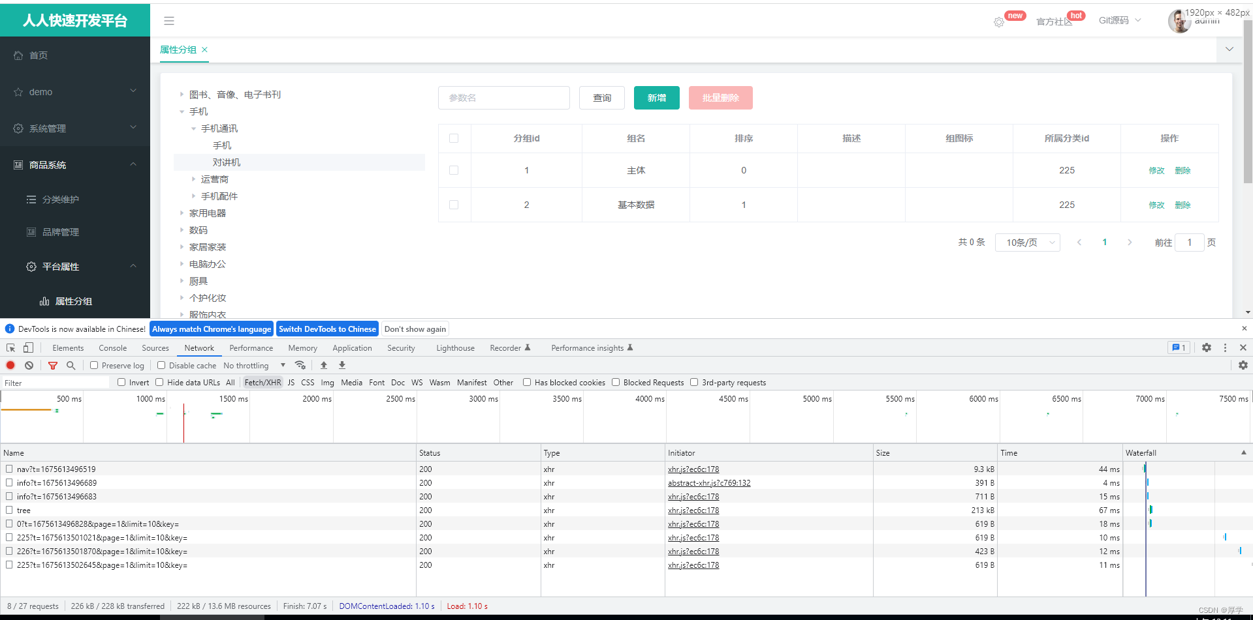
Task: Click the 新增 add button
Action: 657,98
